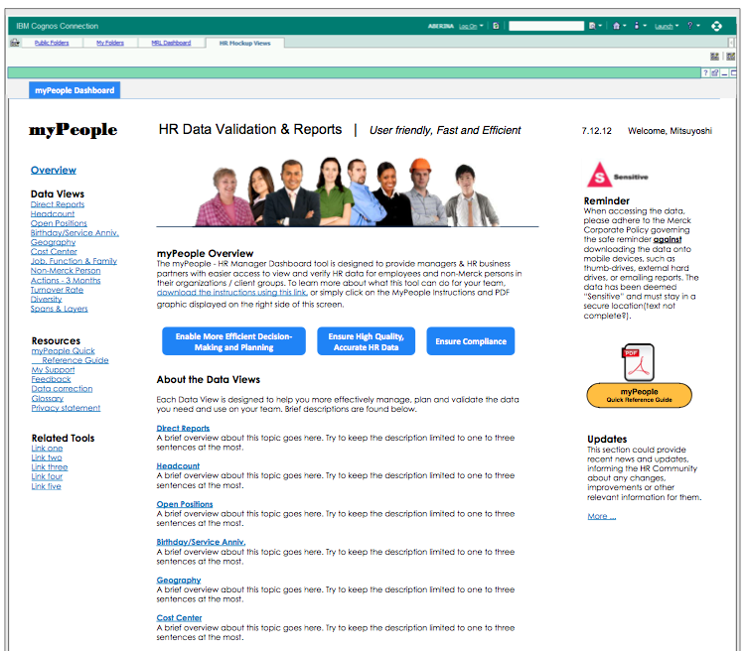Click the group of employees banner image
This screenshot has height=651, width=748.
pyautogui.click(x=348, y=192)
